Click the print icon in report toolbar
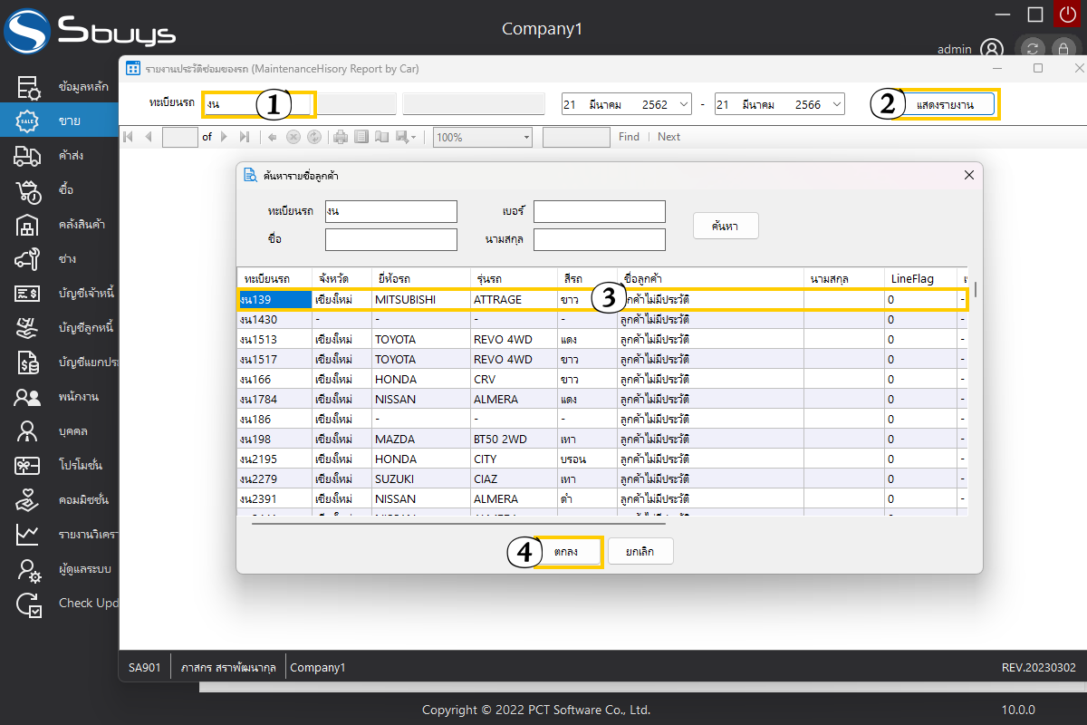The image size is (1087, 725). tap(341, 137)
